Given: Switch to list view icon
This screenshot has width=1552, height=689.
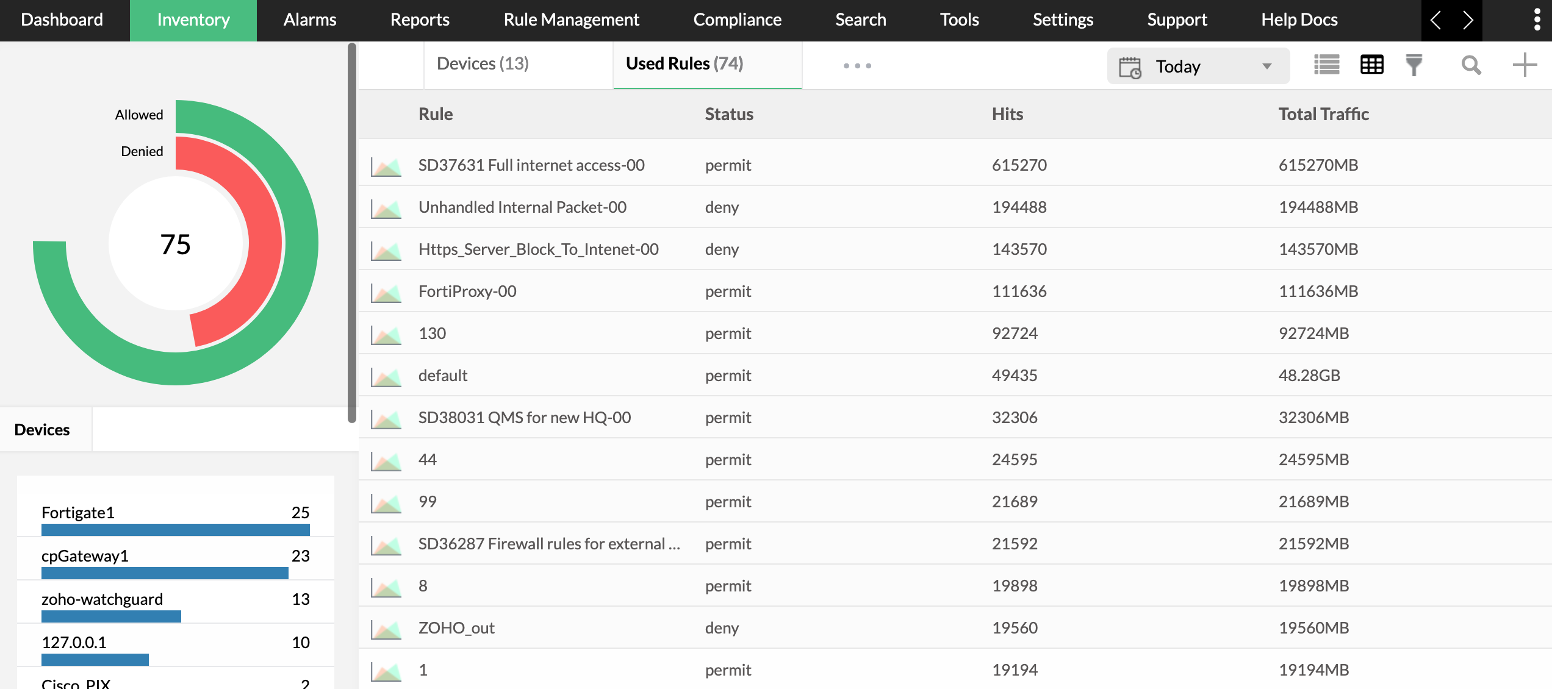Looking at the screenshot, I should click(1326, 65).
